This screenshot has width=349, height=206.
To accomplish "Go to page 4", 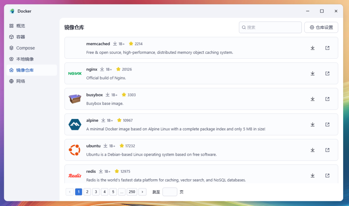I will click(x=105, y=192).
